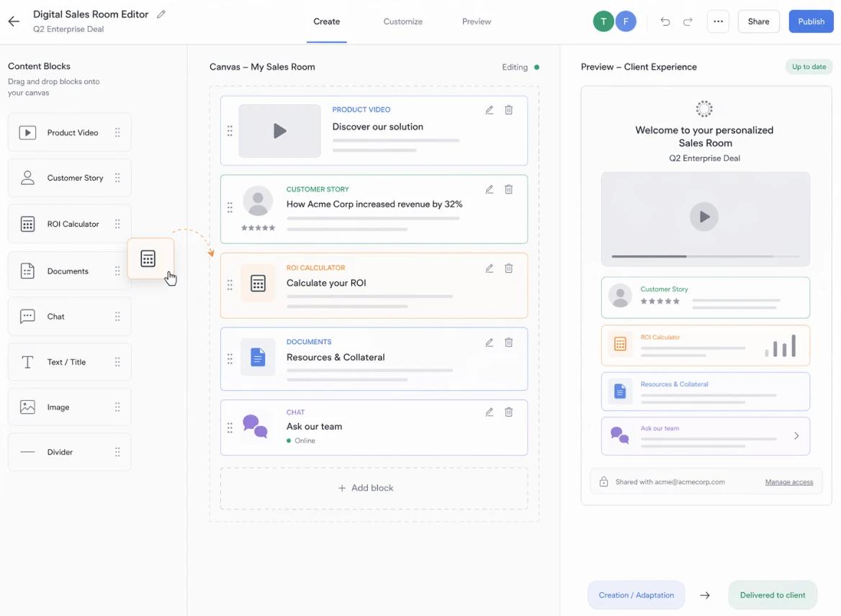
Task: Delete the Product Video canvas block
Action: (x=508, y=110)
